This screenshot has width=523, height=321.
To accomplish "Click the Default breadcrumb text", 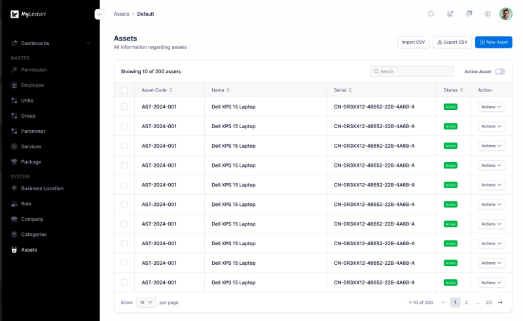I will (145, 14).
